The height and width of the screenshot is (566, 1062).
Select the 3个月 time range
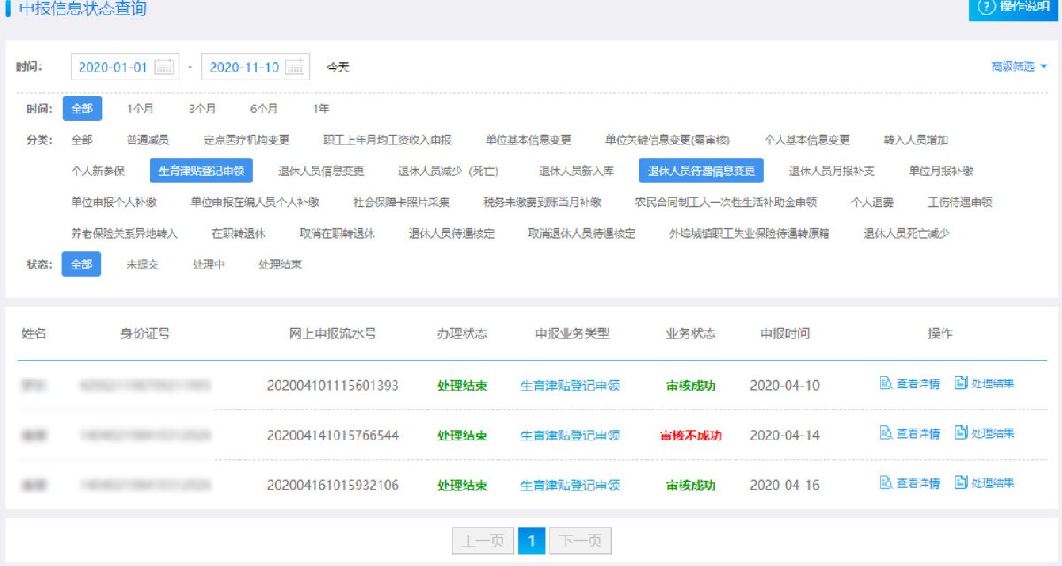pos(202,109)
